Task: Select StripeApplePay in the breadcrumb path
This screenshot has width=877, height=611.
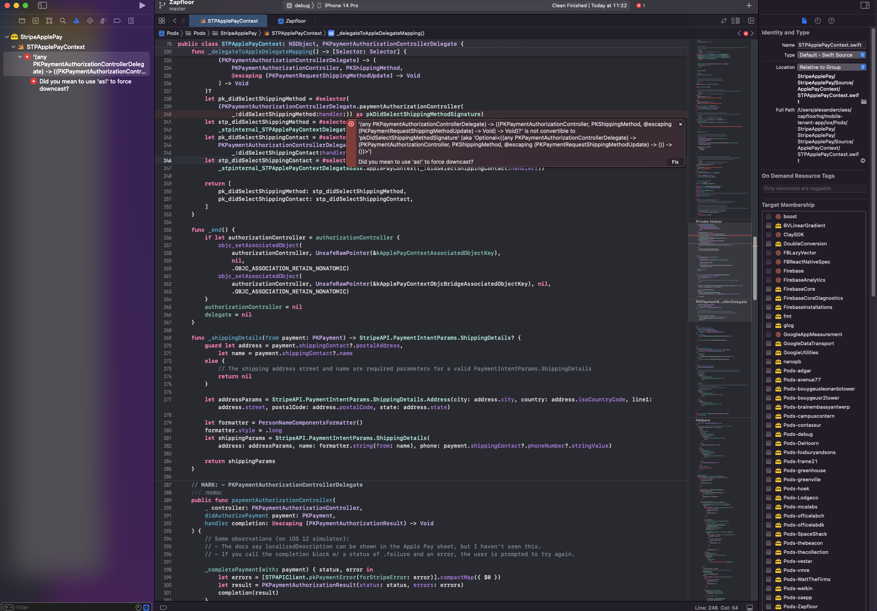Action: point(235,33)
